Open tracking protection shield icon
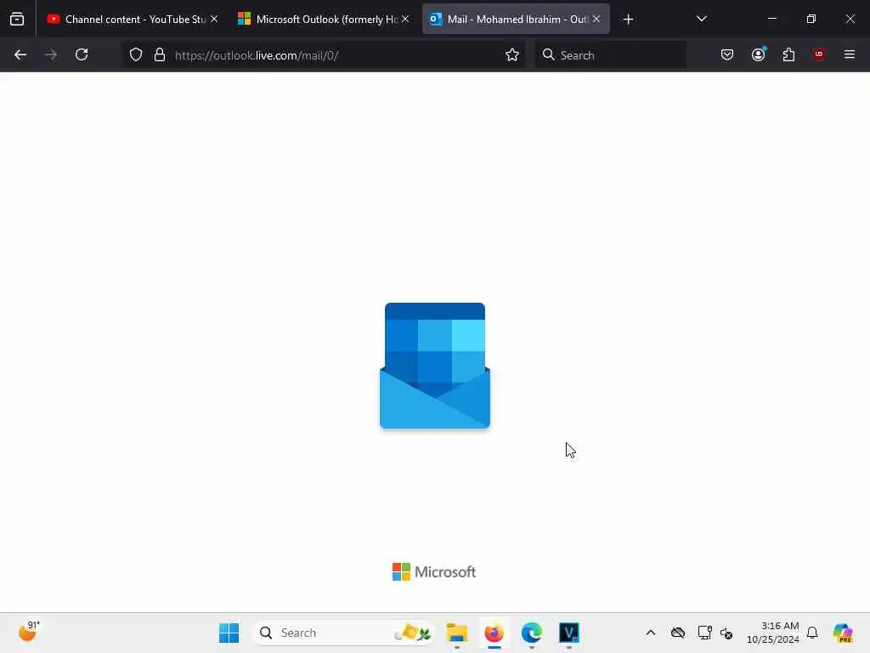The image size is (870, 653). [x=136, y=54]
